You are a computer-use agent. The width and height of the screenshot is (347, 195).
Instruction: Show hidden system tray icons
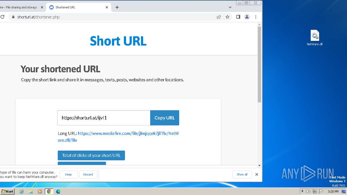pyautogui.click(x=302, y=191)
